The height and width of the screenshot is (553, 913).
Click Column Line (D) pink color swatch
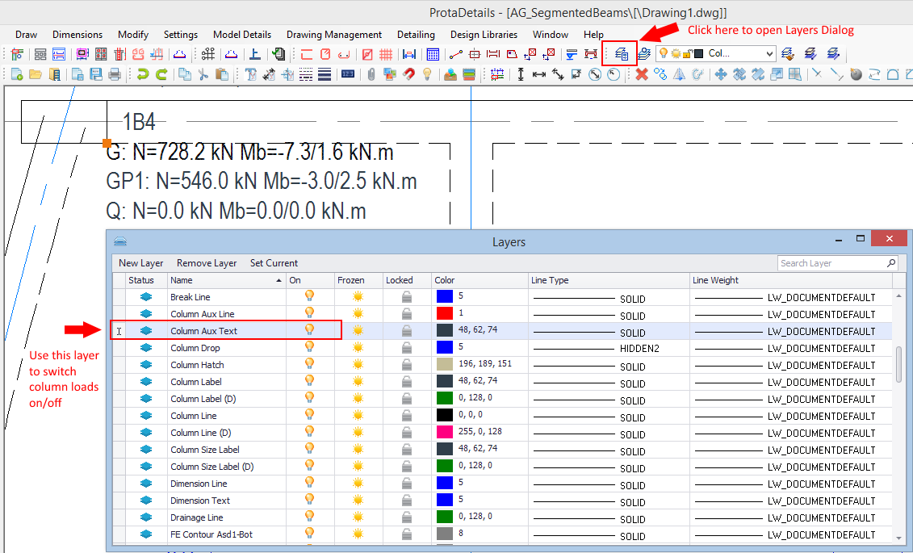coord(444,433)
